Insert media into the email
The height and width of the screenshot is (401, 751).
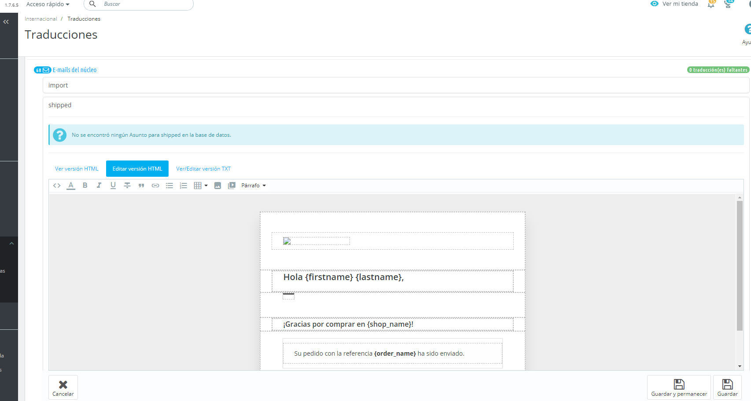[232, 186]
